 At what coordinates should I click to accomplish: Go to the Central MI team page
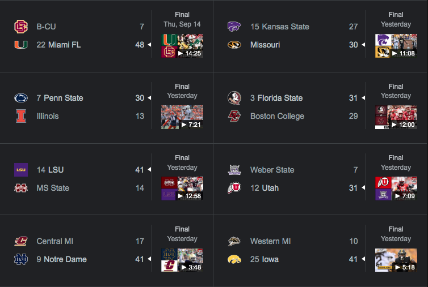(x=54, y=241)
